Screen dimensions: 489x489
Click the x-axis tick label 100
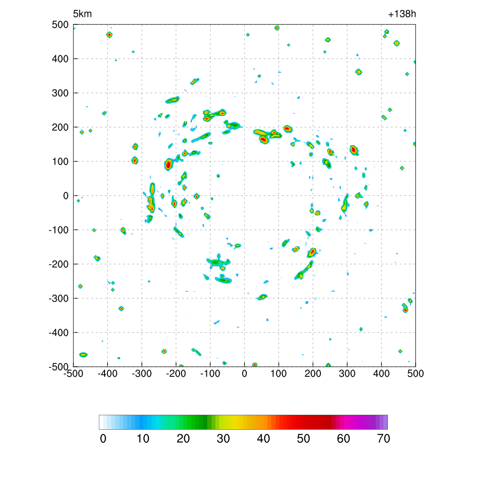click(x=278, y=373)
